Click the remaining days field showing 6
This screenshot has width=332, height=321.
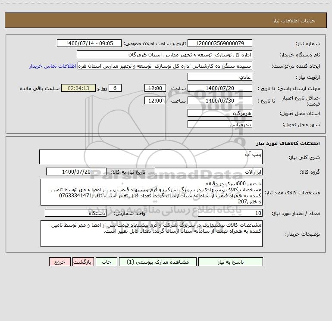tap(115, 88)
